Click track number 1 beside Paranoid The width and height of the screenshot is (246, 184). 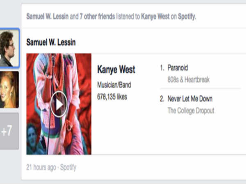(x=162, y=68)
